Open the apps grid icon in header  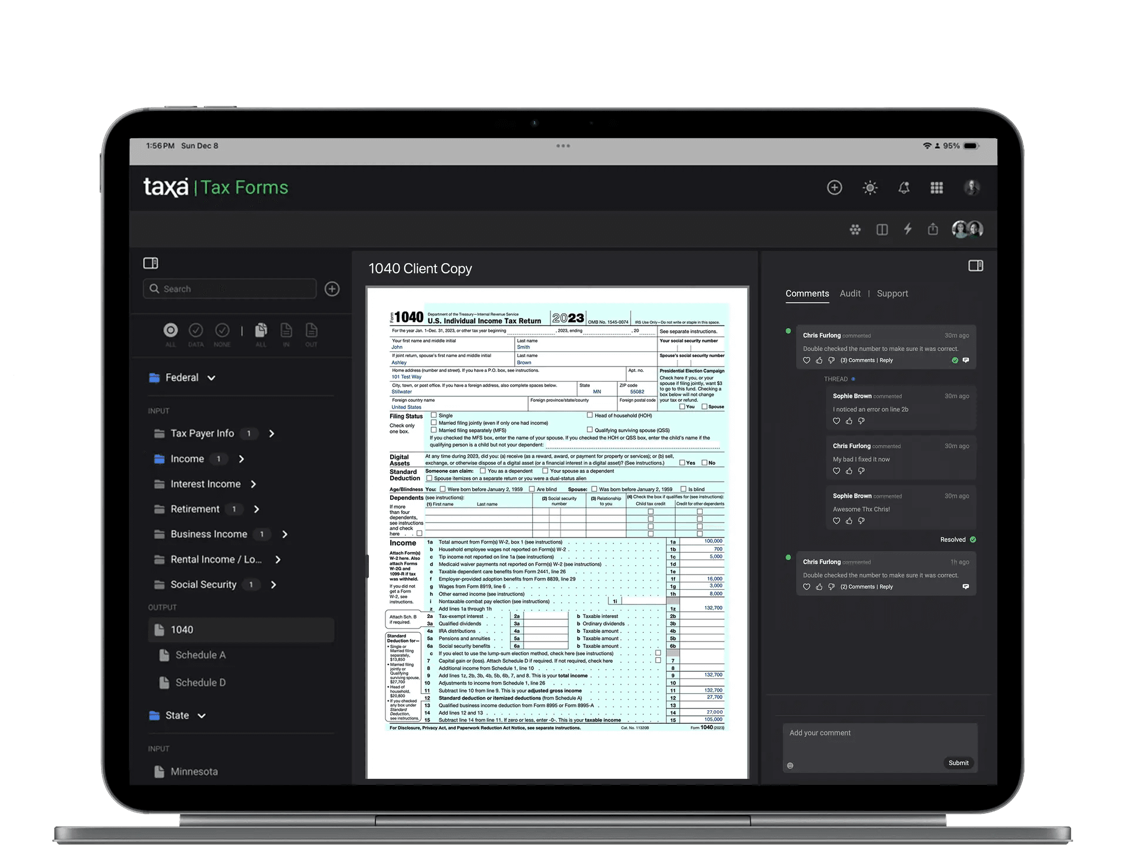[x=937, y=187]
